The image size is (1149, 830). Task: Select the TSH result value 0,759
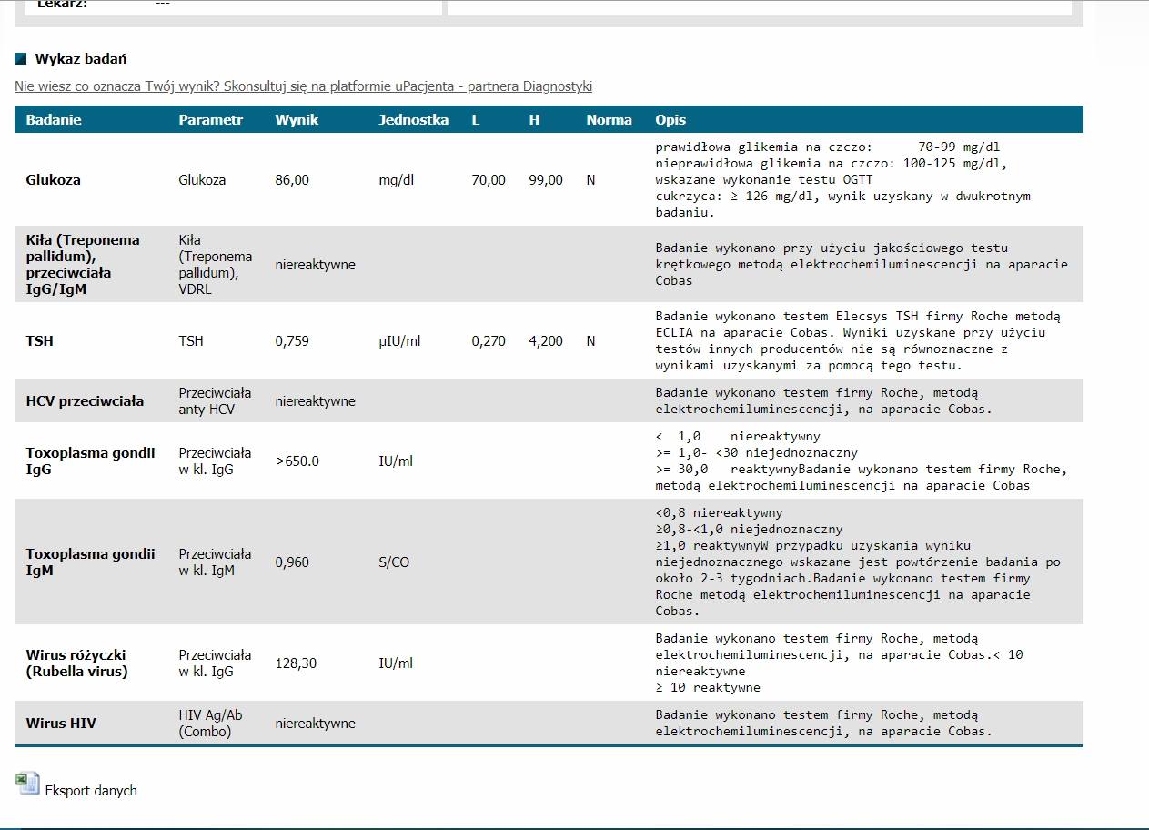point(292,341)
